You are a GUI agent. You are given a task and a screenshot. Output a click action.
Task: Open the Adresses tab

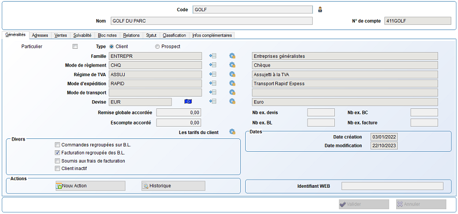tap(40, 35)
